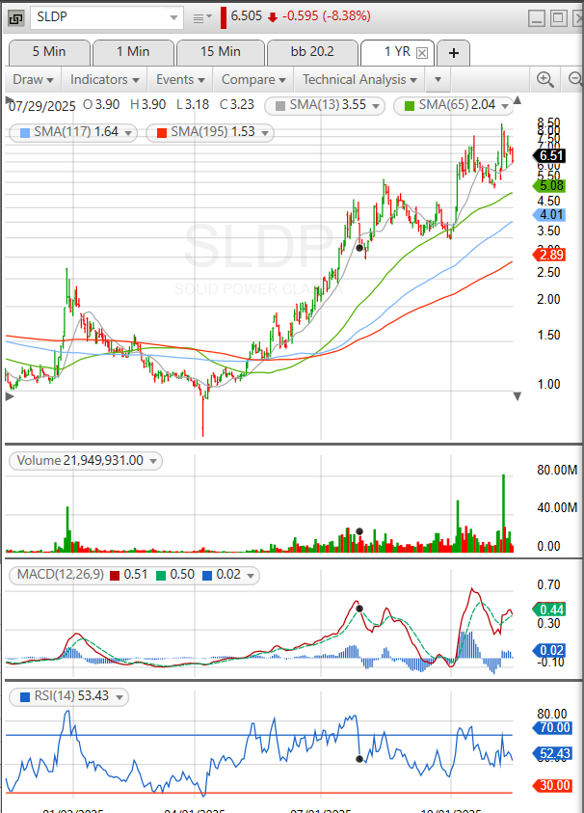Image resolution: width=584 pixels, height=813 pixels.
Task: Click the blue 52.43 RSI value label
Action: (553, 753)
